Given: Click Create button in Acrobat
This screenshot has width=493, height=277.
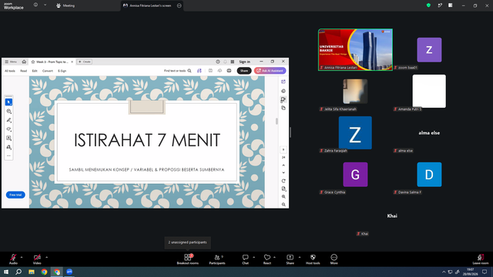Looking at the screenshot, I should [x=85, y=62].
